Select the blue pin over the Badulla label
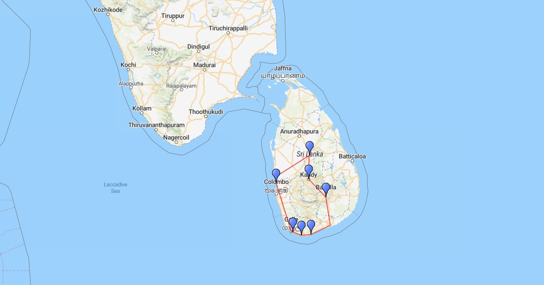The width and height of the screenshot is (544, 285). (325, 188)
